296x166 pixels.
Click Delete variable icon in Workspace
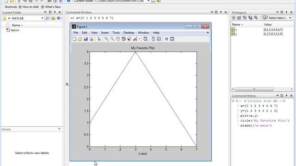(256, 18)
